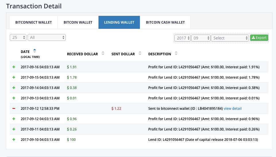This screenshot has height=157, width=276.
Task: Click the DATE column header
Action: click(25, 52)
